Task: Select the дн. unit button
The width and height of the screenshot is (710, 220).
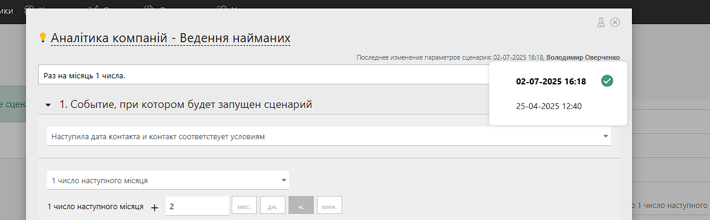Action: [x=273, y=205]
